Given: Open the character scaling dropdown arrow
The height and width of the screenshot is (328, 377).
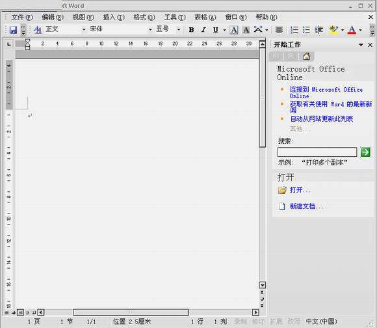Looking at the screenshot, I should click(x=267, y=30).
